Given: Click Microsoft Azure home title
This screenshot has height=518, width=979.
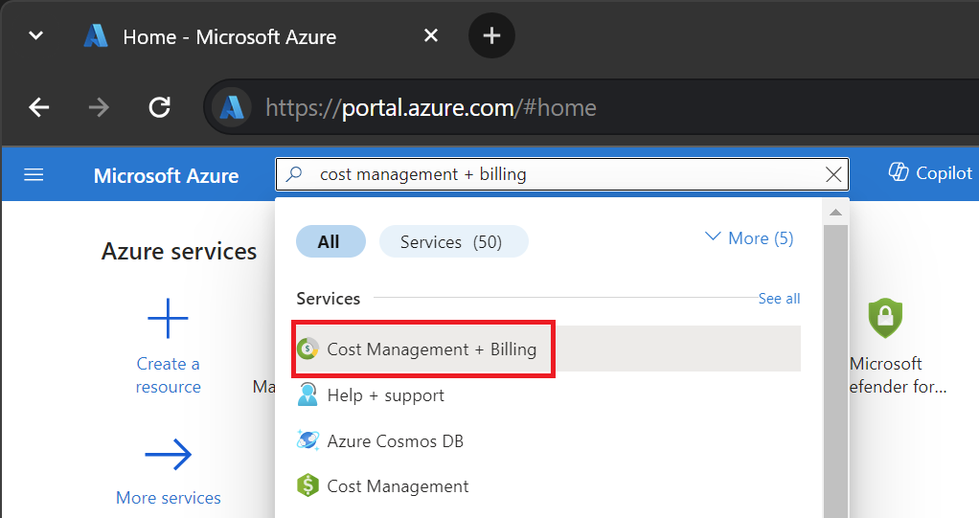Looking at the screenshot, I should click(166, 175).
